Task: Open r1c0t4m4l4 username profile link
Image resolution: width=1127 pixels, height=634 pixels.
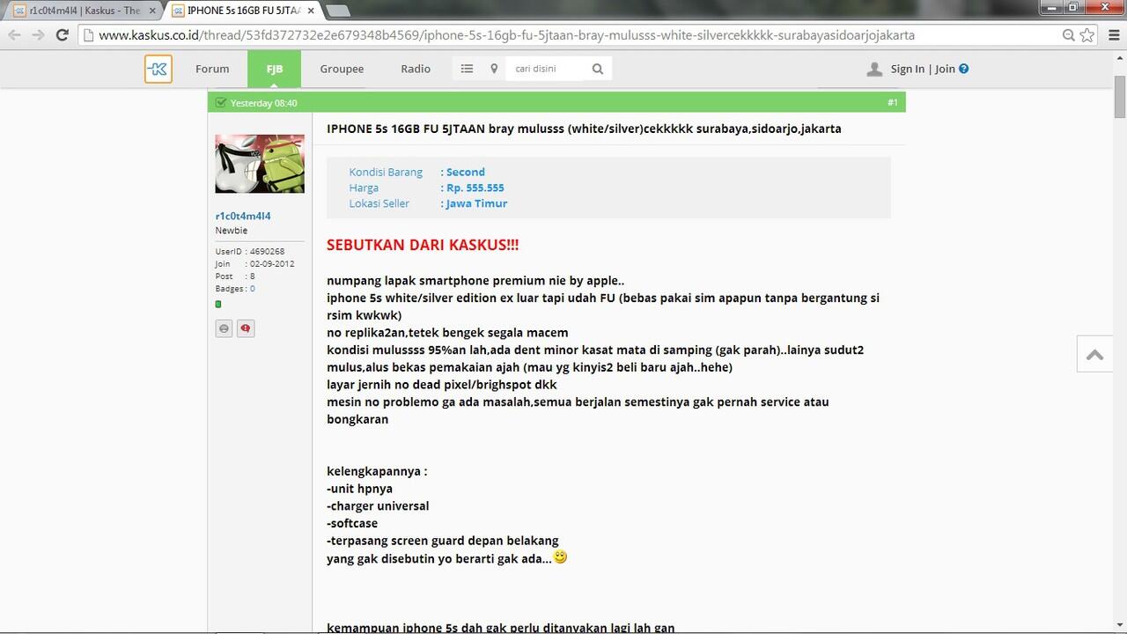Action: coord(243,216)
